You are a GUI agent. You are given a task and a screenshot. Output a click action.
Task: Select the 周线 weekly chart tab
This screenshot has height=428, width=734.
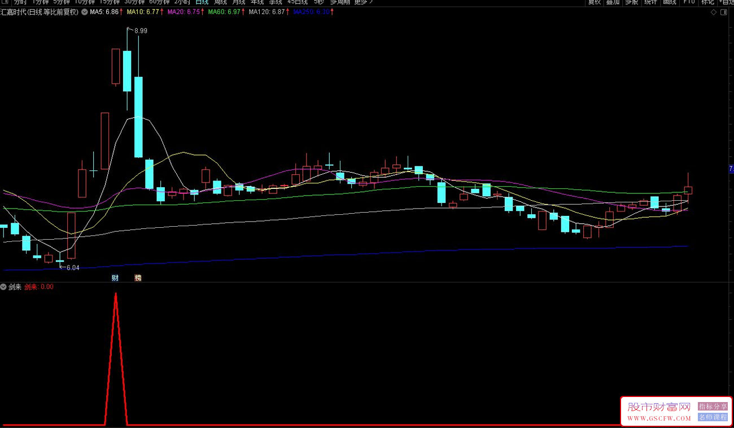point(220,2)
